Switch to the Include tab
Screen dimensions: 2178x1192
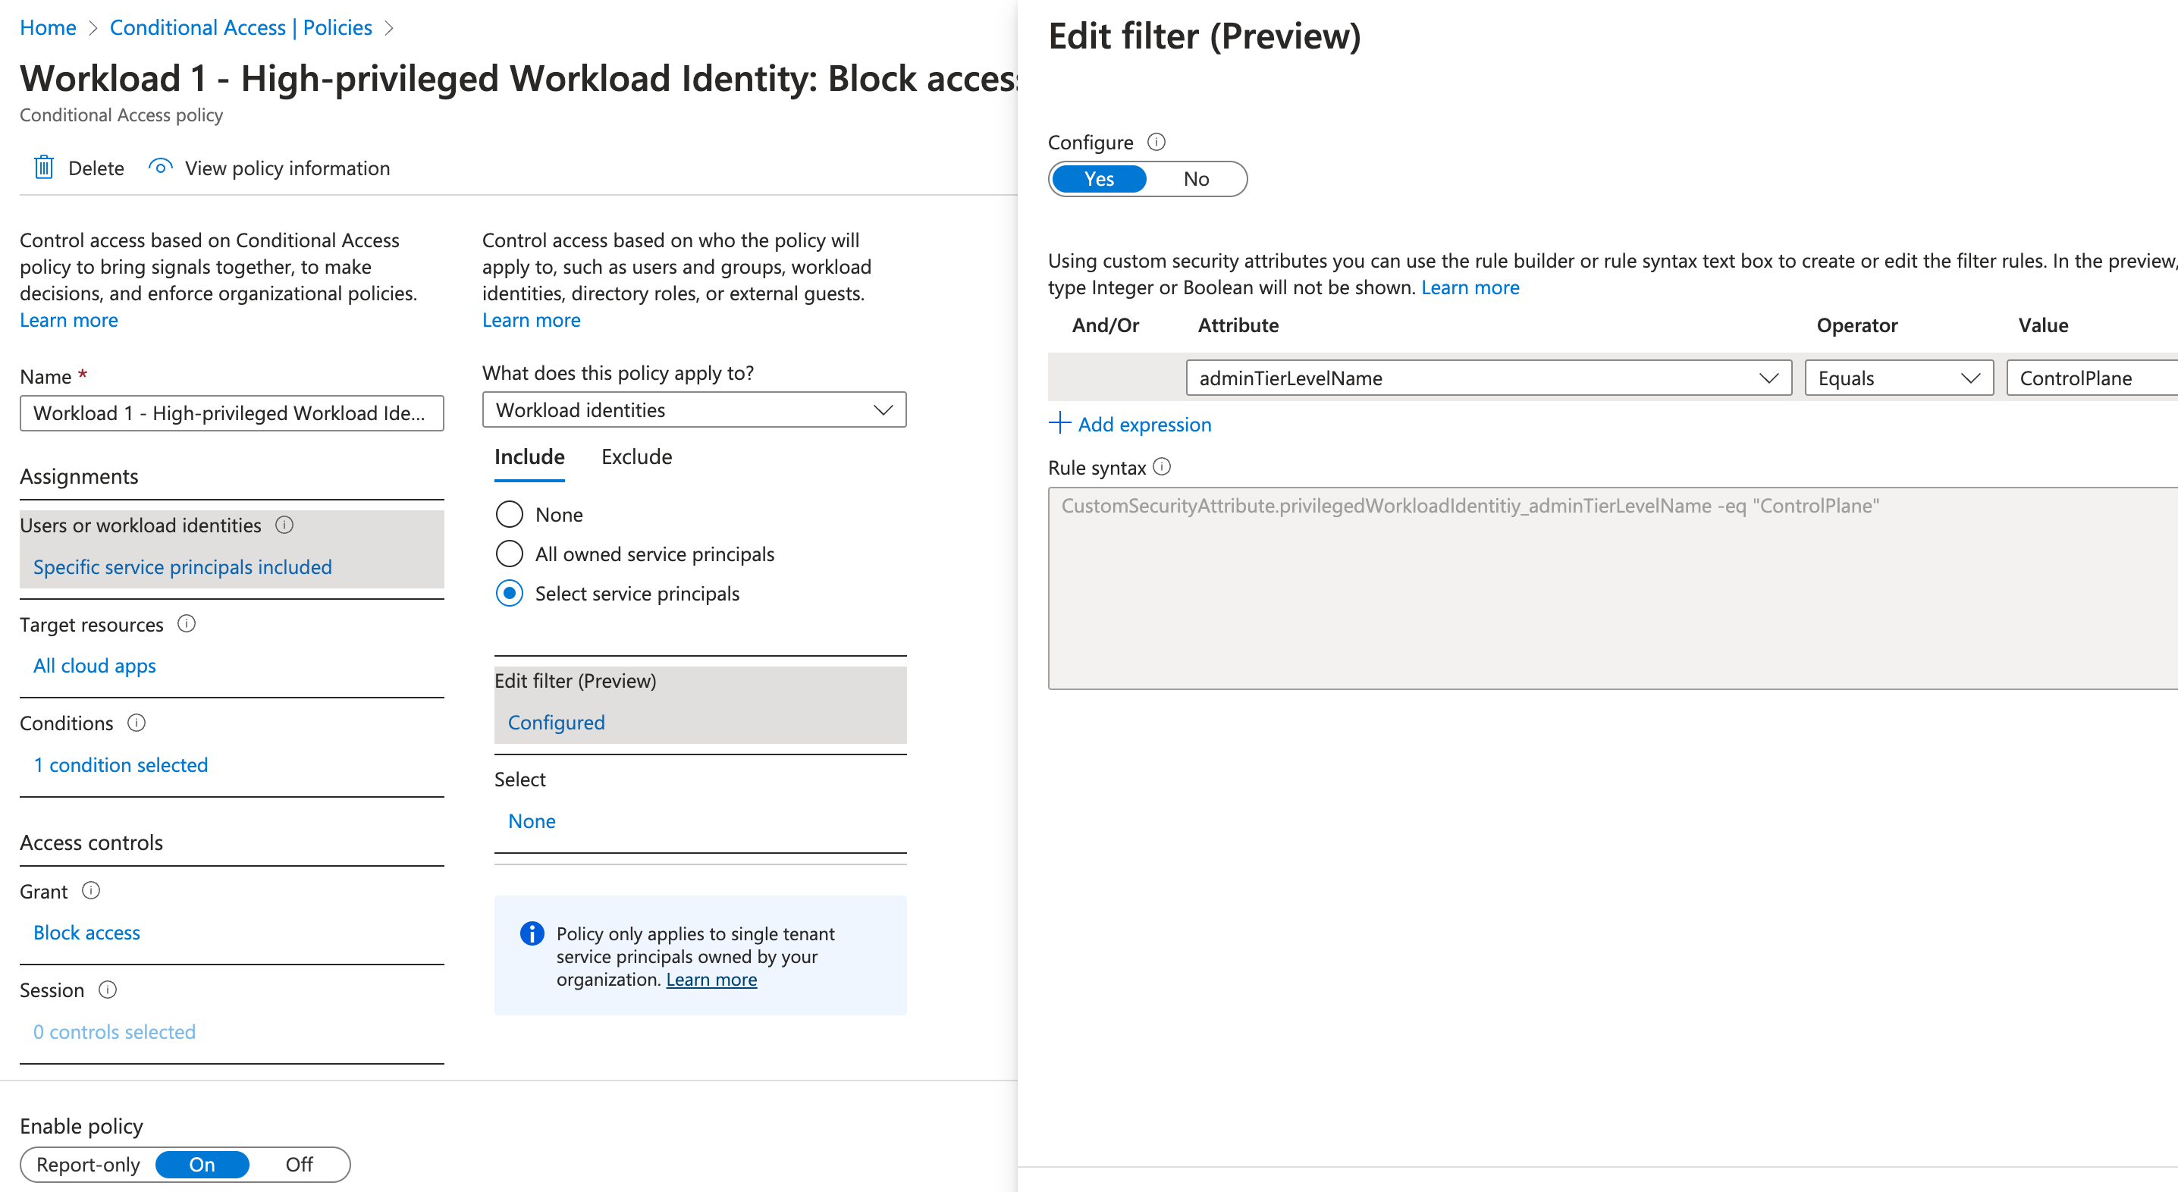(529, 456)
